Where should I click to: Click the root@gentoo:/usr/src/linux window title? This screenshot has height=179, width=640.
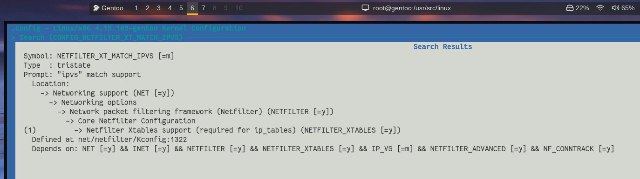coord(412,8)
